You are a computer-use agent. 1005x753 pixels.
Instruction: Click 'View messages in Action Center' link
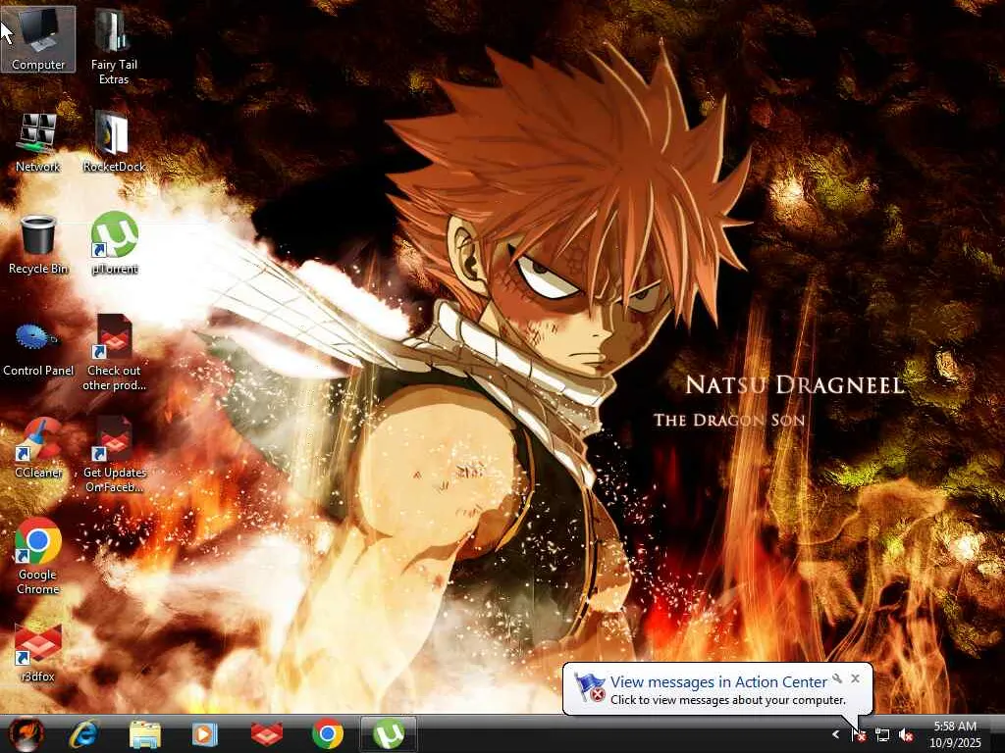(718, 682)
